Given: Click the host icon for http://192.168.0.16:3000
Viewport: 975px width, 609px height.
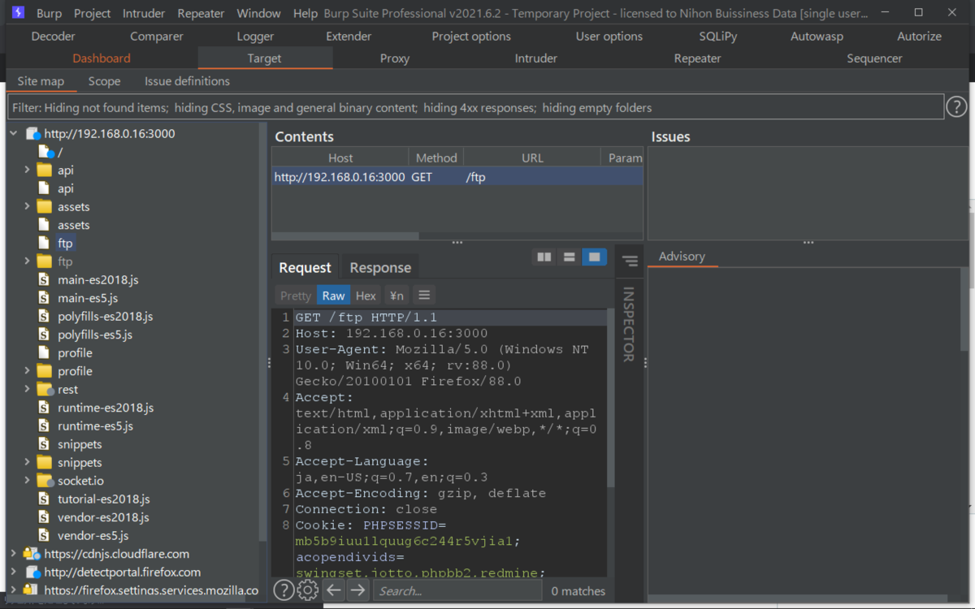Looking at the screenshot, I should pyautogui.click(x=32, y=134).
